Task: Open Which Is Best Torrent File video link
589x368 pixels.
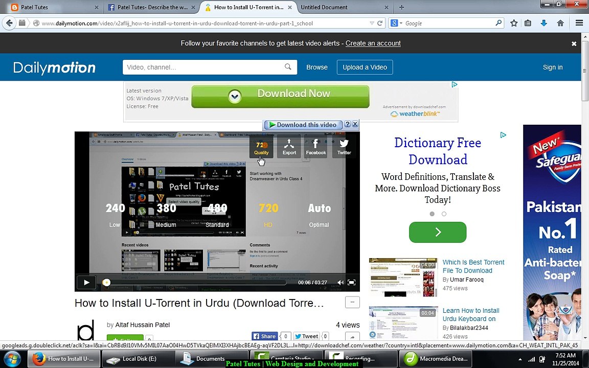Action: [473, 266]
